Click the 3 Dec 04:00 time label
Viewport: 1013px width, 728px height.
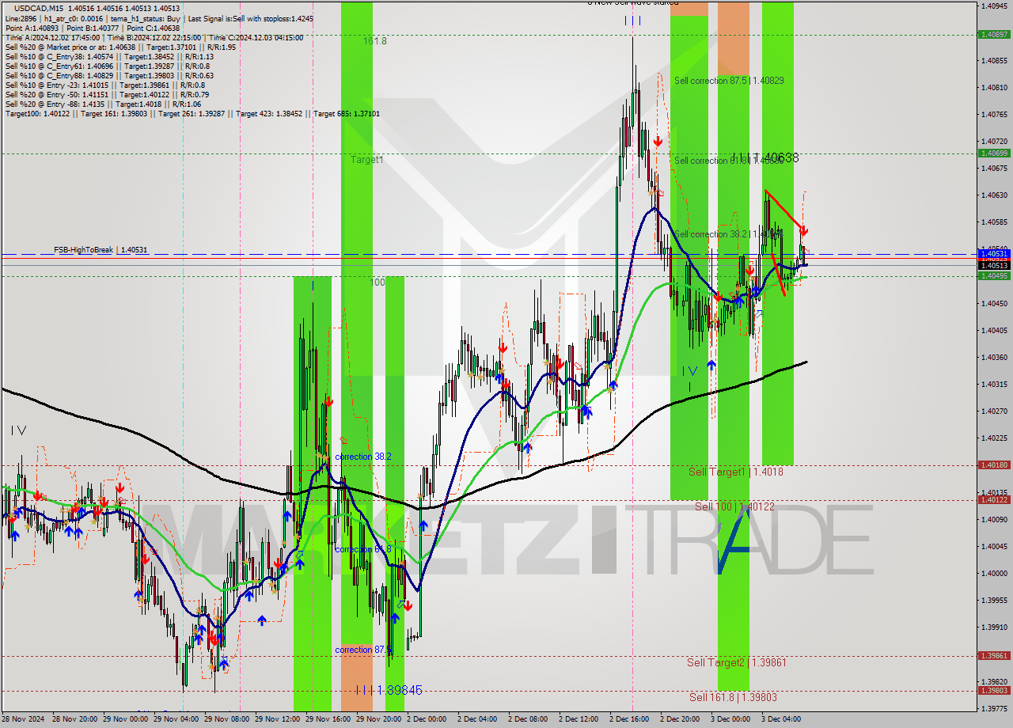[x=783, y=719]
